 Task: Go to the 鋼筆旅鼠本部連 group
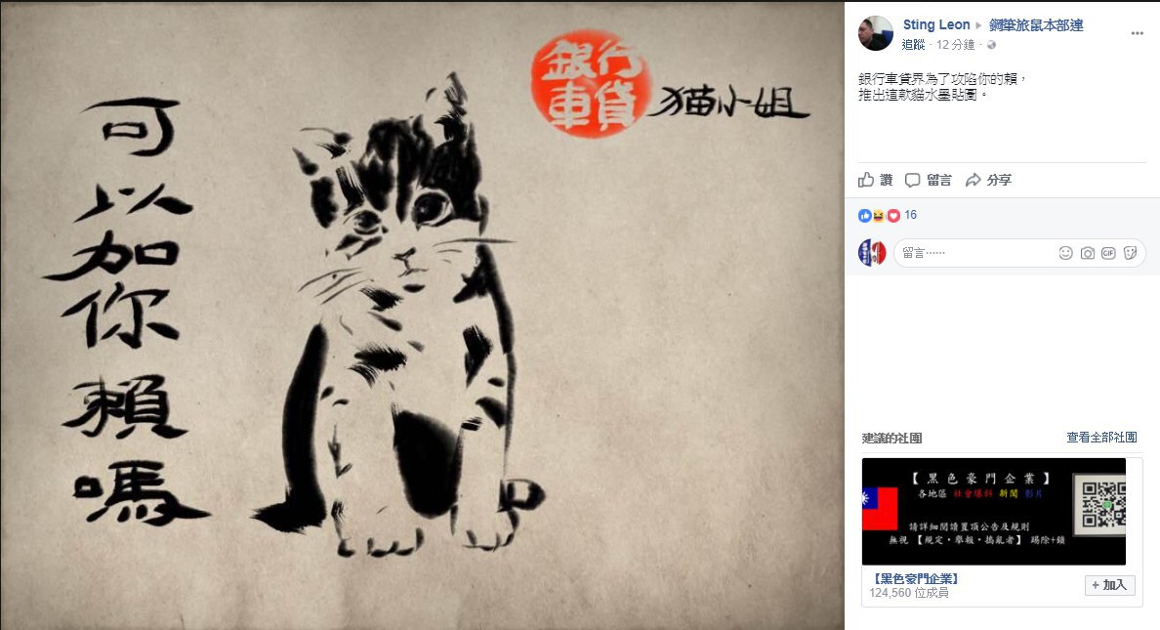tap(1036, 25)
